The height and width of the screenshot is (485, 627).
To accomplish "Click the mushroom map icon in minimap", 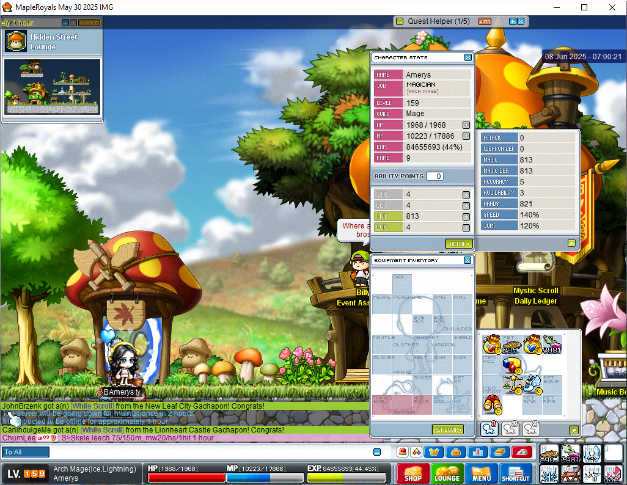I will [16, 41].
